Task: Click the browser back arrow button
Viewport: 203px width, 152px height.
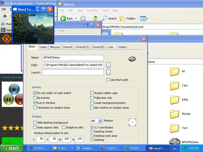Action: coord(5,16)
